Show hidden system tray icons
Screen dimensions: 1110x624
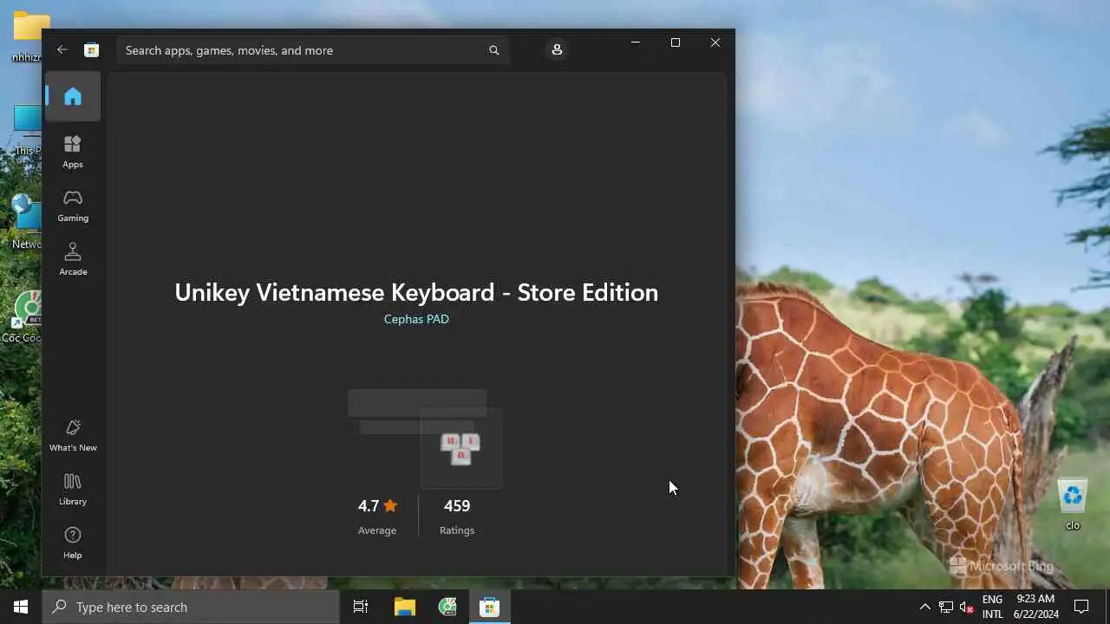(x=924, y=607)
